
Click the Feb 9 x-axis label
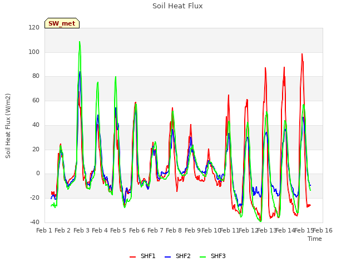click(x=192, y=230)
